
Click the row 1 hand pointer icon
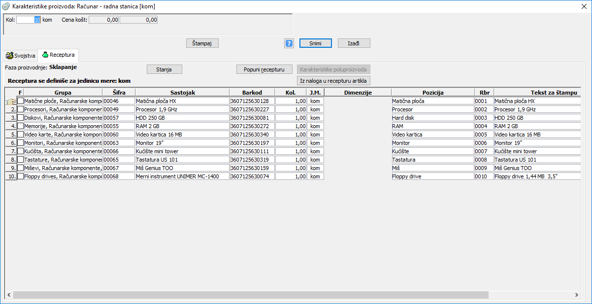[10, 101]
